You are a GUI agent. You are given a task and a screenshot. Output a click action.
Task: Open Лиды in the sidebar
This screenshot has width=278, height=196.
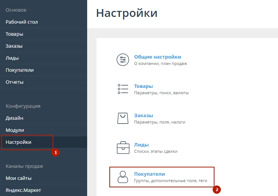12,58
